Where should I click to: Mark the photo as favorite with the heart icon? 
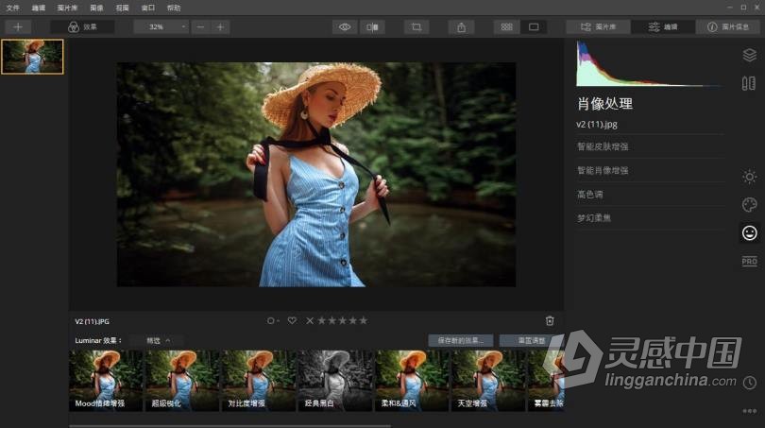click(292, 320)
